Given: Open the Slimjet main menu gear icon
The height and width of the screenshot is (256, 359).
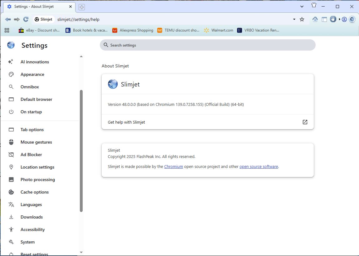Looking at the screenshot, I should pos(352,19).
